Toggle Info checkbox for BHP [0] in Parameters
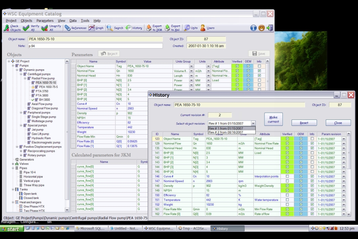358x239 pixels. (x=259, y=80)
